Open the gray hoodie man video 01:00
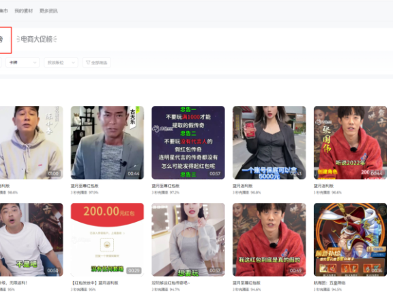Image resolution: width=393 pixels, height=295 pixels. [x=31, y=143]
